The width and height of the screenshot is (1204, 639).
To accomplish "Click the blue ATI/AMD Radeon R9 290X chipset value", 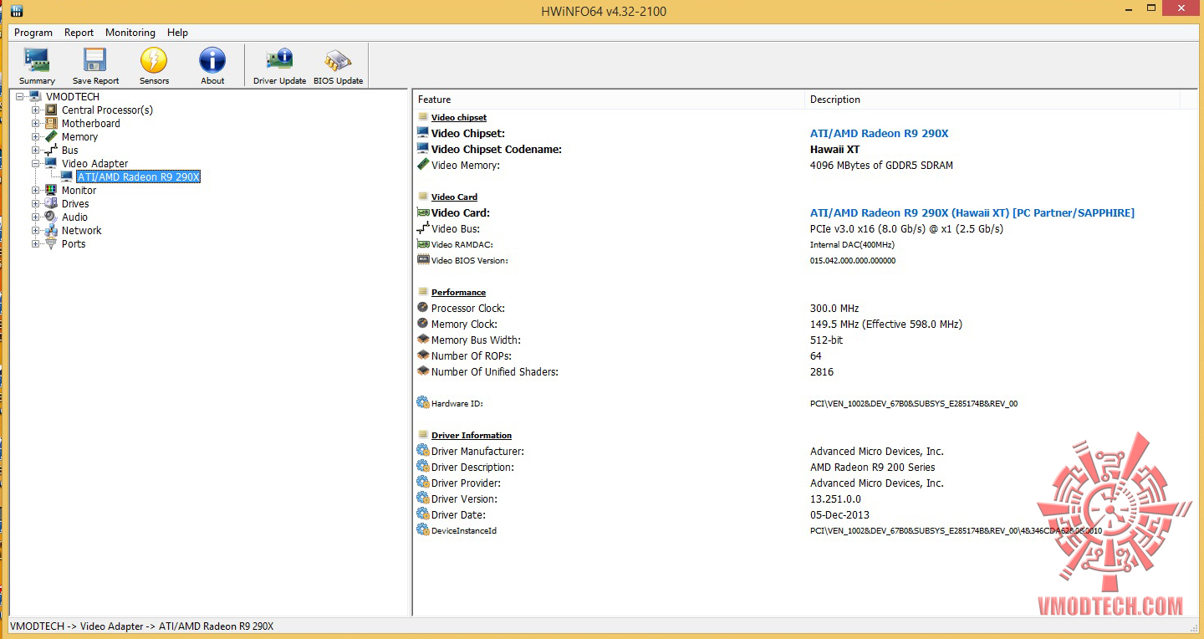I will [879, 133].
